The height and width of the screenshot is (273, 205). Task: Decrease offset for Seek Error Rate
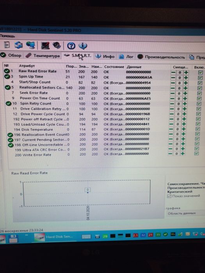coord(173,93)
